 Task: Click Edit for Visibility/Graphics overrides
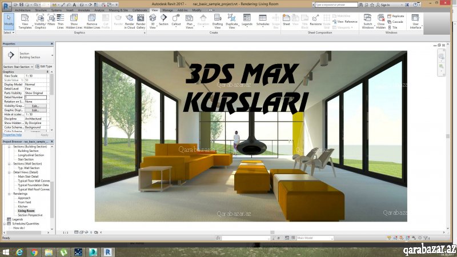point(35,106)
